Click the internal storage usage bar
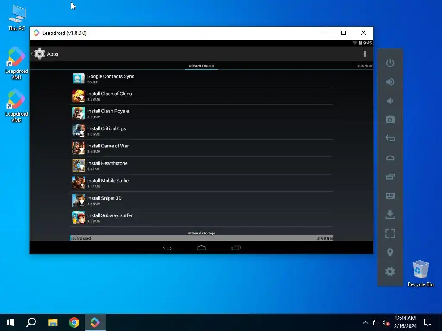Viewport: 442px width, 331px height. point(202,238)
